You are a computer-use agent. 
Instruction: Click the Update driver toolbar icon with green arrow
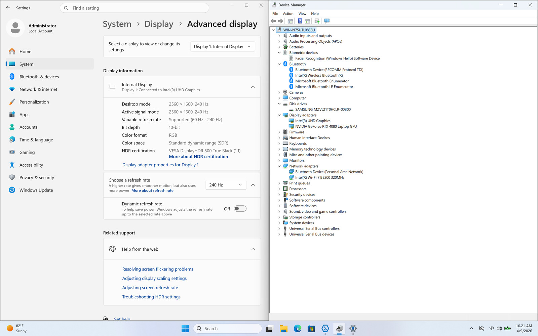317,21
